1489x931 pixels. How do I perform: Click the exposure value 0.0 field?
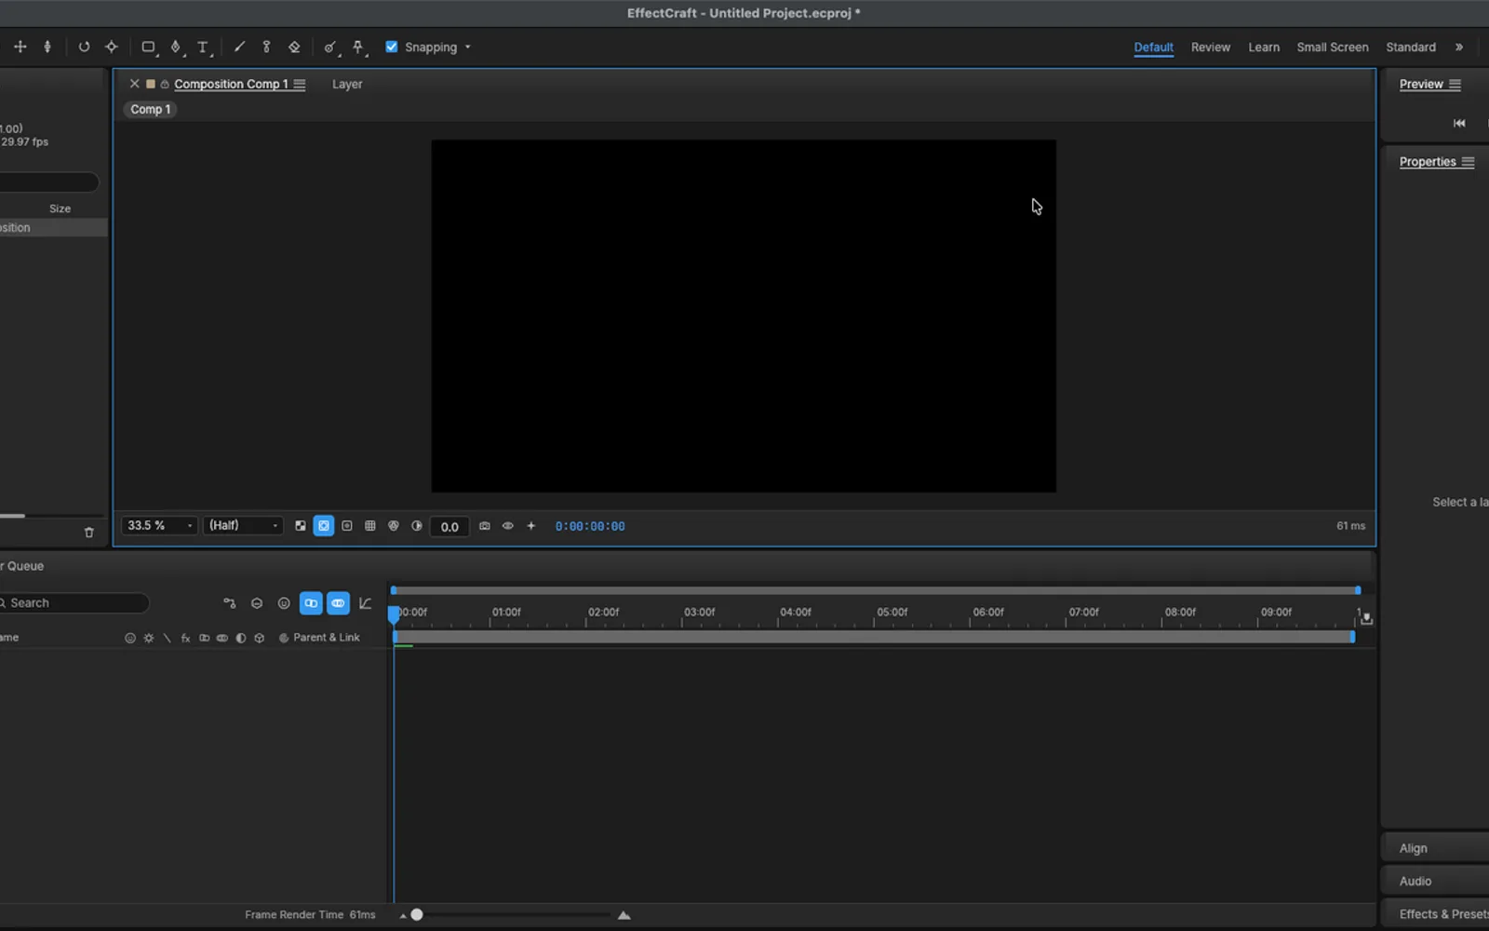(x=449, y=527)
